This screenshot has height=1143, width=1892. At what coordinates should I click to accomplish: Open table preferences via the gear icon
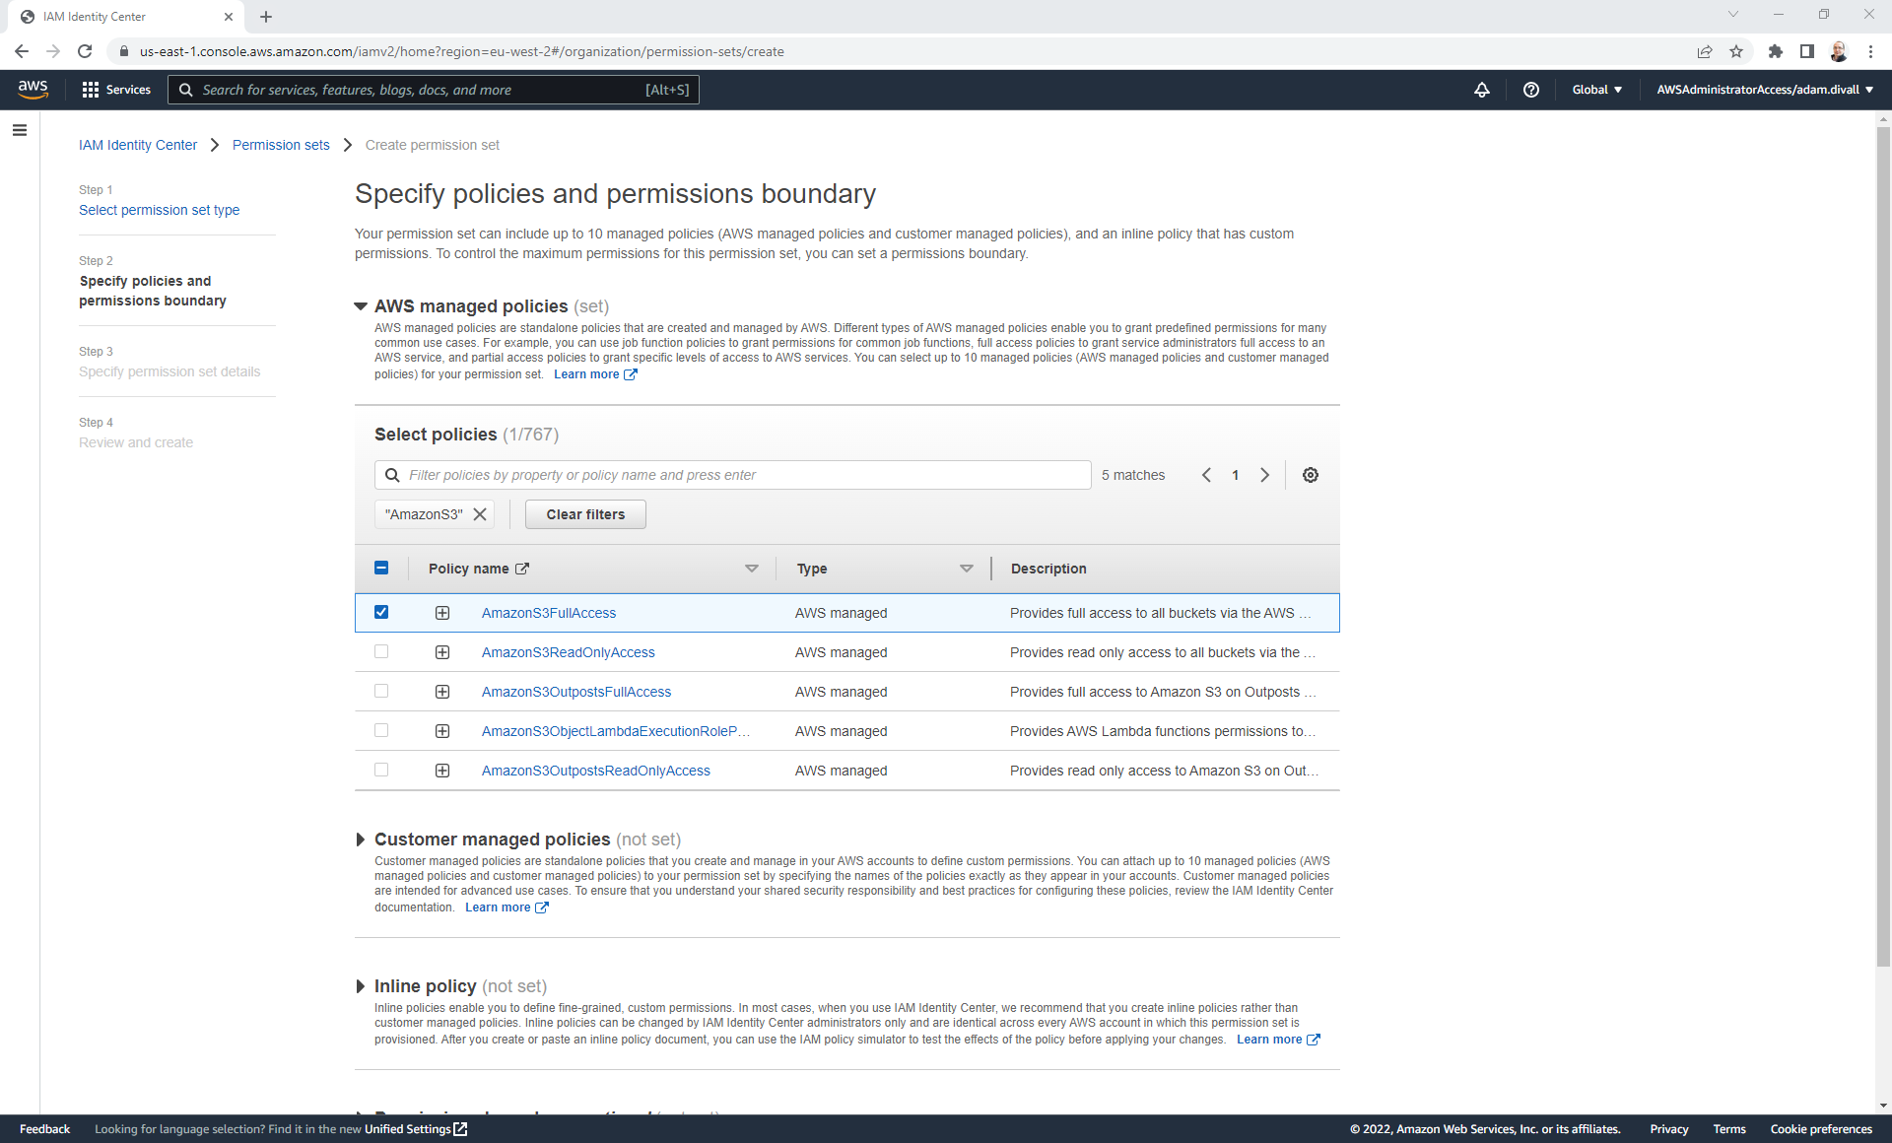pos(1310,474)
